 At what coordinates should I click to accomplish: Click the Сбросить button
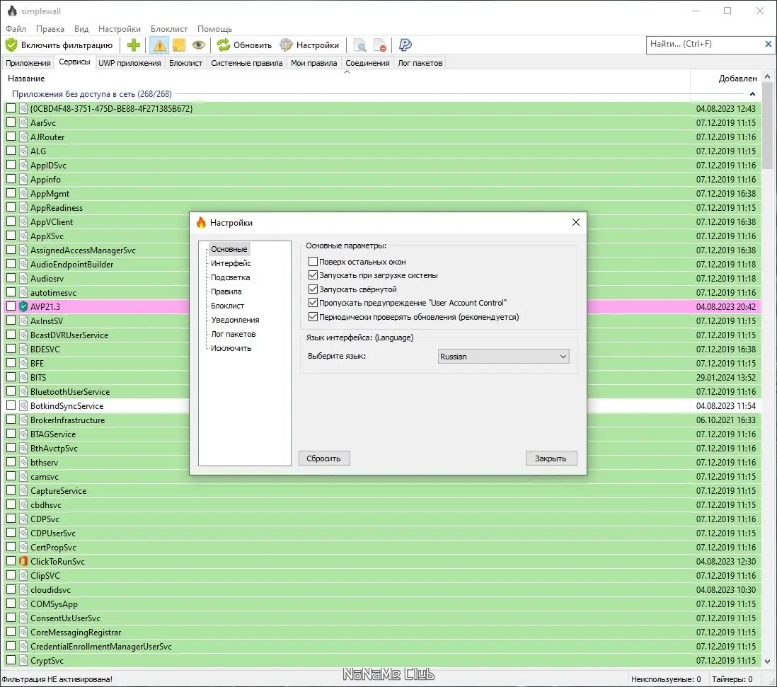point(324,458)
